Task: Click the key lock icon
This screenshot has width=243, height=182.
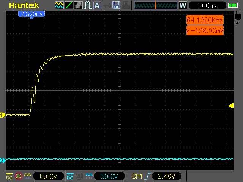Action: pyautogui.click(x=107, y=5)
